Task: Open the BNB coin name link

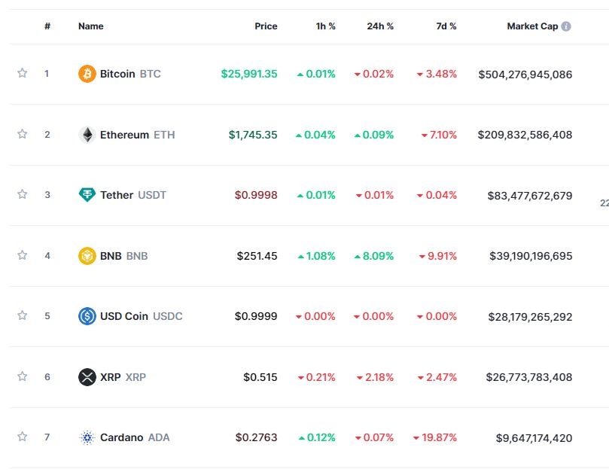Action: click(x=111, y=256)
